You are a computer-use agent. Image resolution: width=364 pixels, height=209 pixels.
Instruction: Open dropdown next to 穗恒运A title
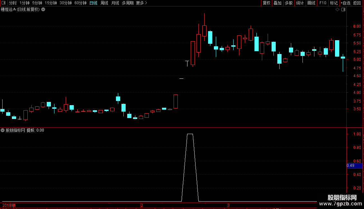point(43,10)
